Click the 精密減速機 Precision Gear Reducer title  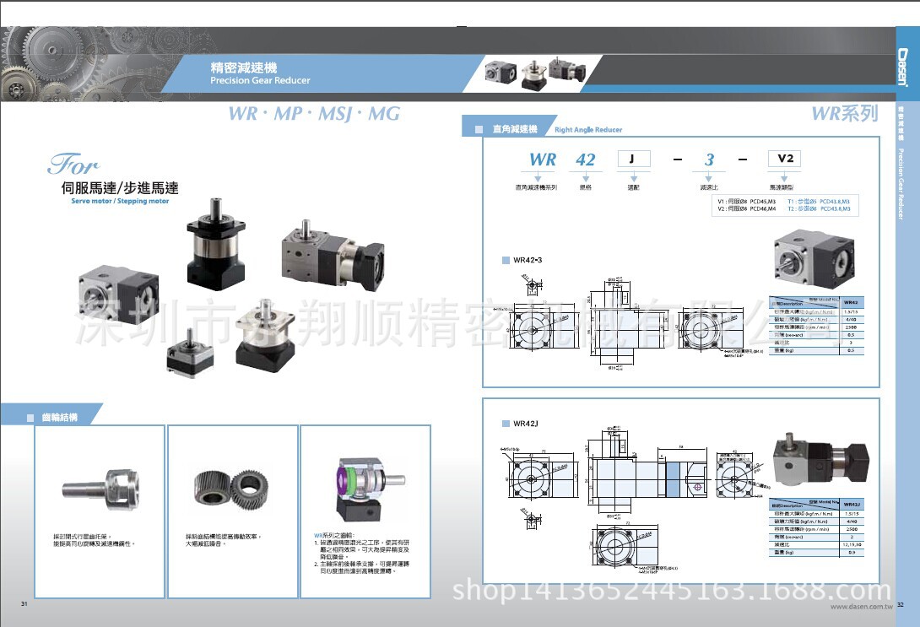[260, 73]
